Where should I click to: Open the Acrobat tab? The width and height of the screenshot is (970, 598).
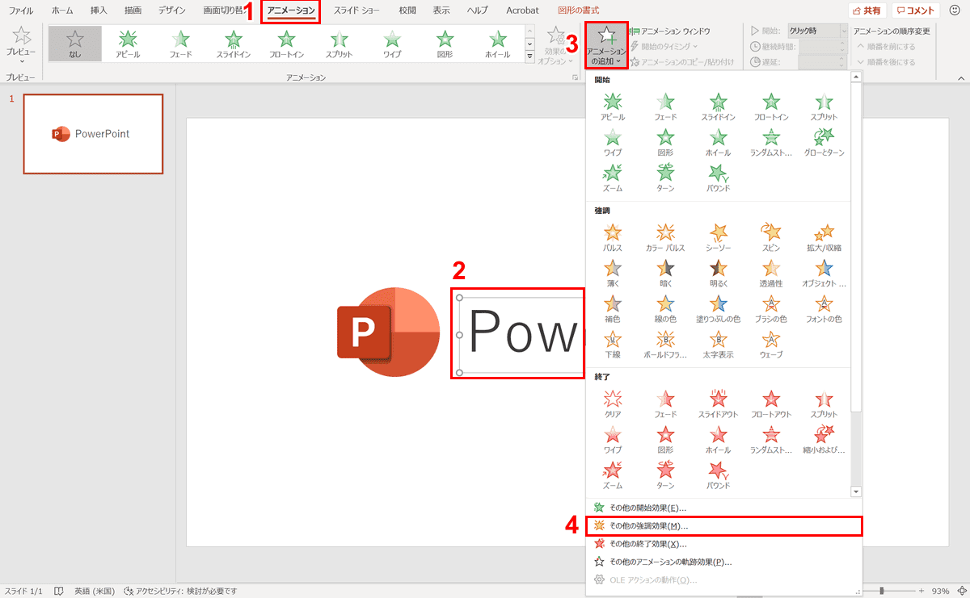522,11
